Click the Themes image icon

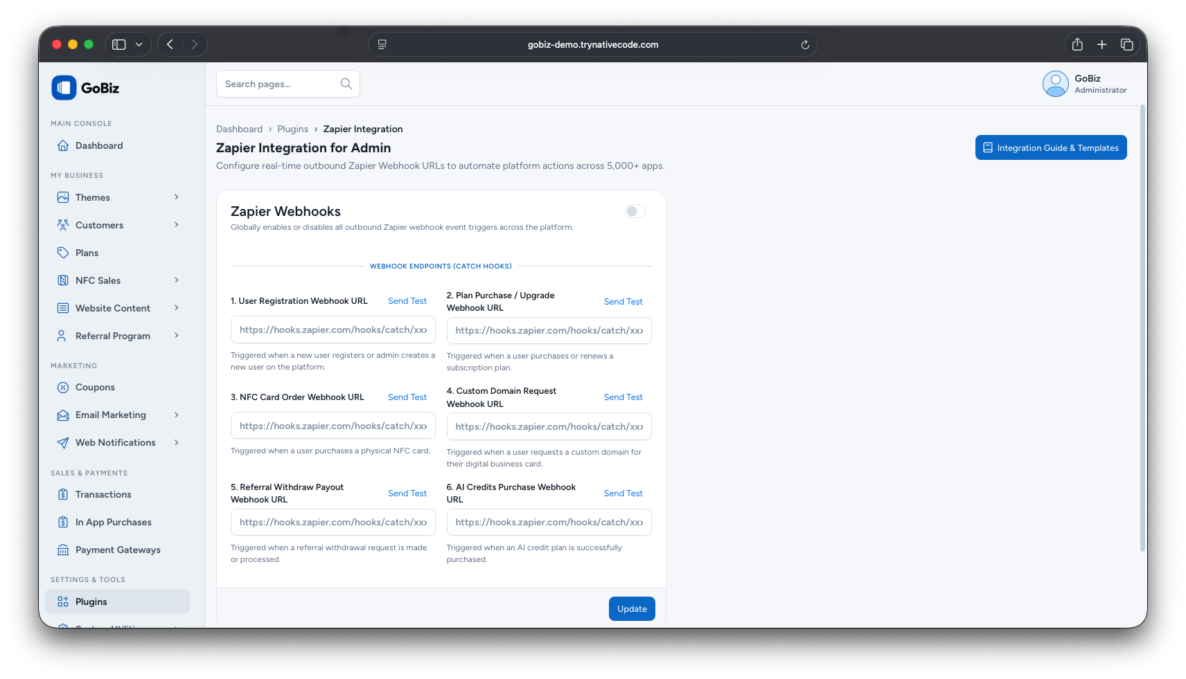63,197
